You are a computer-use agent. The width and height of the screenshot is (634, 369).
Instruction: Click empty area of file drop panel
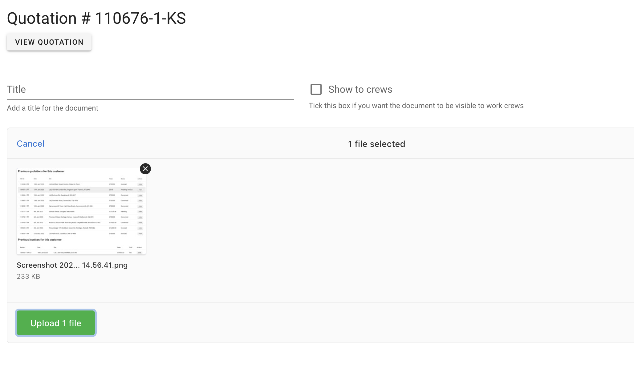370,231
